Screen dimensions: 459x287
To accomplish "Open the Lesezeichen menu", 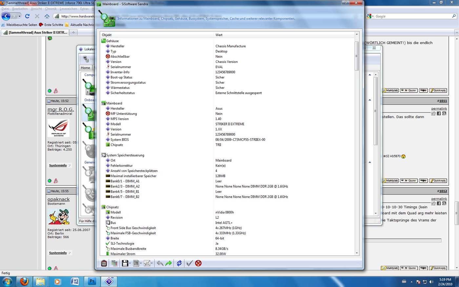I will click(x=68, y=9).
